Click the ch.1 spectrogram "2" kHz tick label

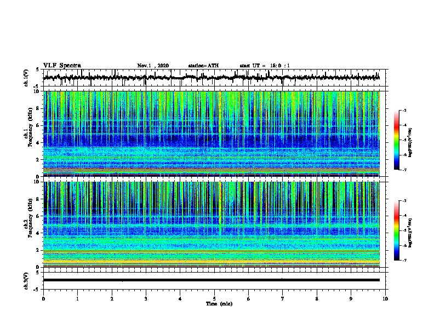tap(38, 160)
